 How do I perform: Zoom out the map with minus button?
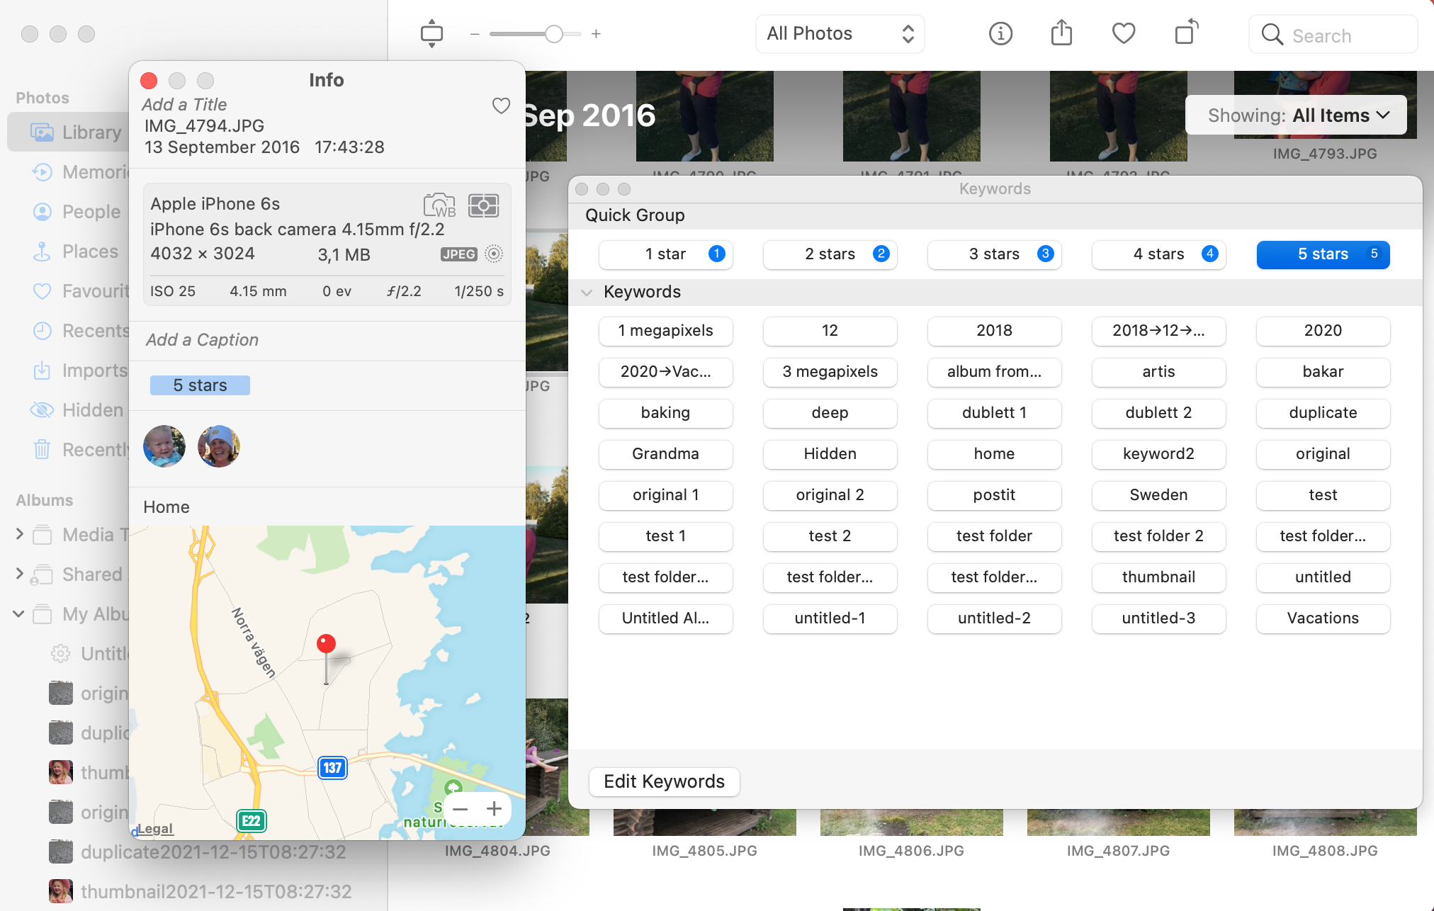pos(460,808)
